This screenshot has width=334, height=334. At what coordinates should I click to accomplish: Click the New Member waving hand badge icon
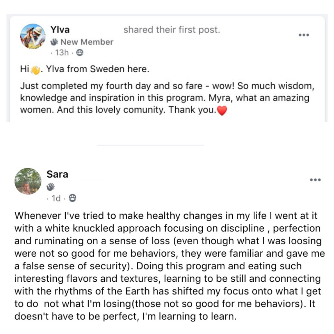(x=54, y=42)
